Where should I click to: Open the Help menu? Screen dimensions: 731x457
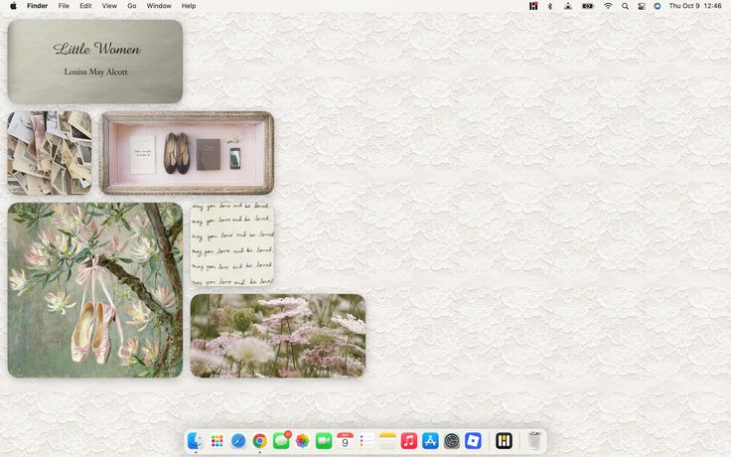[x=189, y=6]
